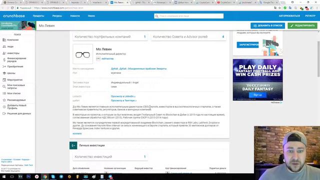
Task: Click РЕГИСТР register link
Action: pyautogui.click(x=310, y=16)
